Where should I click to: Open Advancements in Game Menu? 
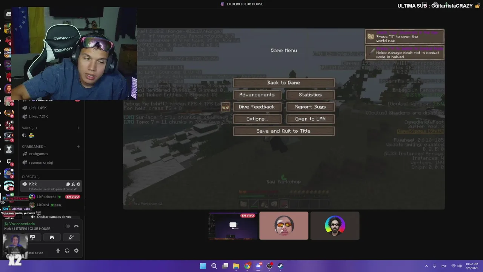[x=257, y=95]
